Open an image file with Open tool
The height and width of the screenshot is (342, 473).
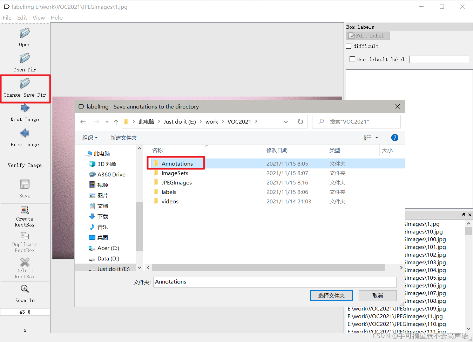tap(25, 37)
